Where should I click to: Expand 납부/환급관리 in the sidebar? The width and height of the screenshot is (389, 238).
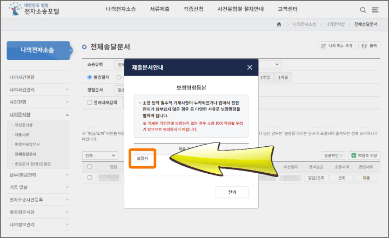[x=39, y=175]
